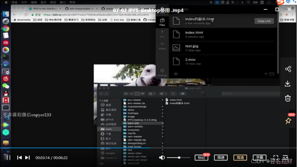Open the 前端工具 bookmarks folder
Screen dimensions: 297x167
pyautogui.click(x=134, y=20)
